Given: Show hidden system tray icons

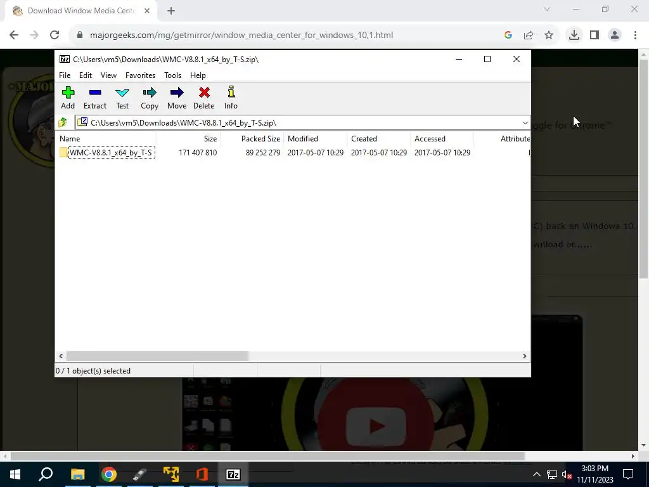Looking at the screenshot, I should 536,474.
